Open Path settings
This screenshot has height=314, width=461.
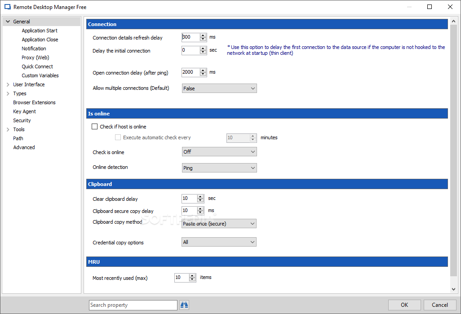pyautogui.click(x=18, y=138)
